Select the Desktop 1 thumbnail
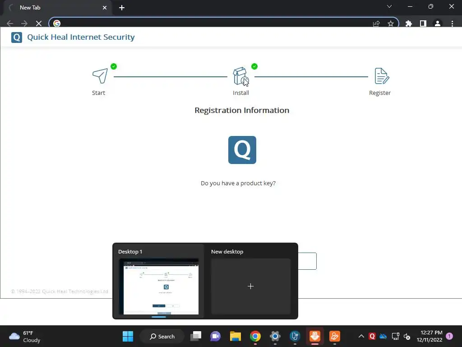 click(x=159, y=286)
